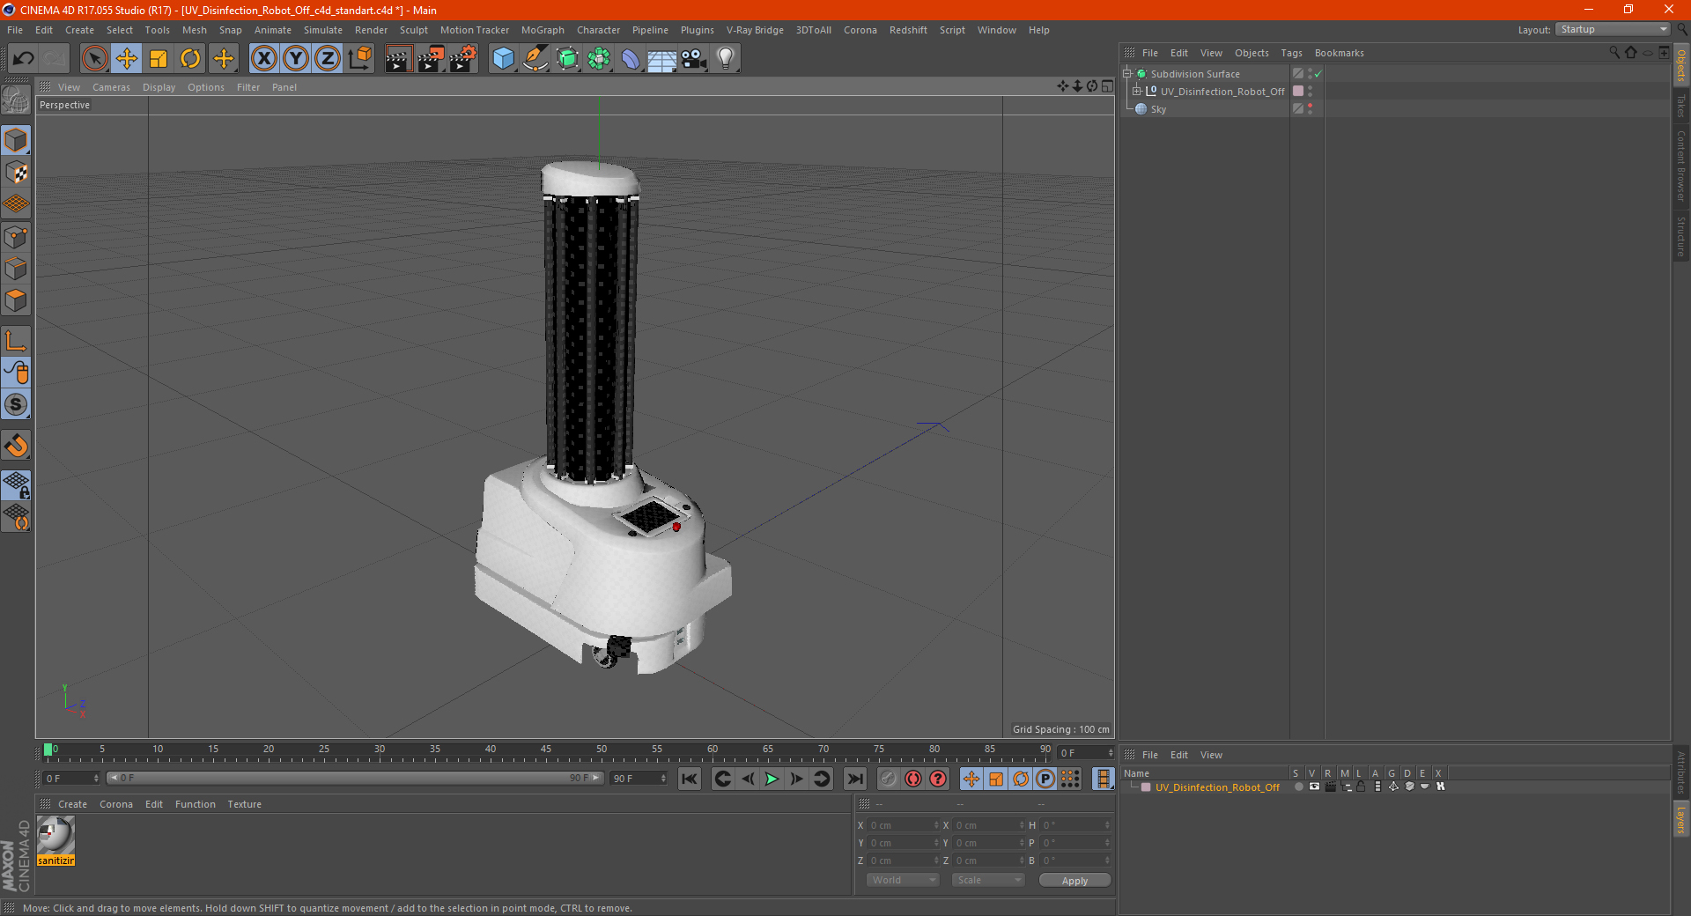This screenshot has width=1691, height=916.
Task: Open the Layout Startup dropdown
Action: pos(1613,29)
